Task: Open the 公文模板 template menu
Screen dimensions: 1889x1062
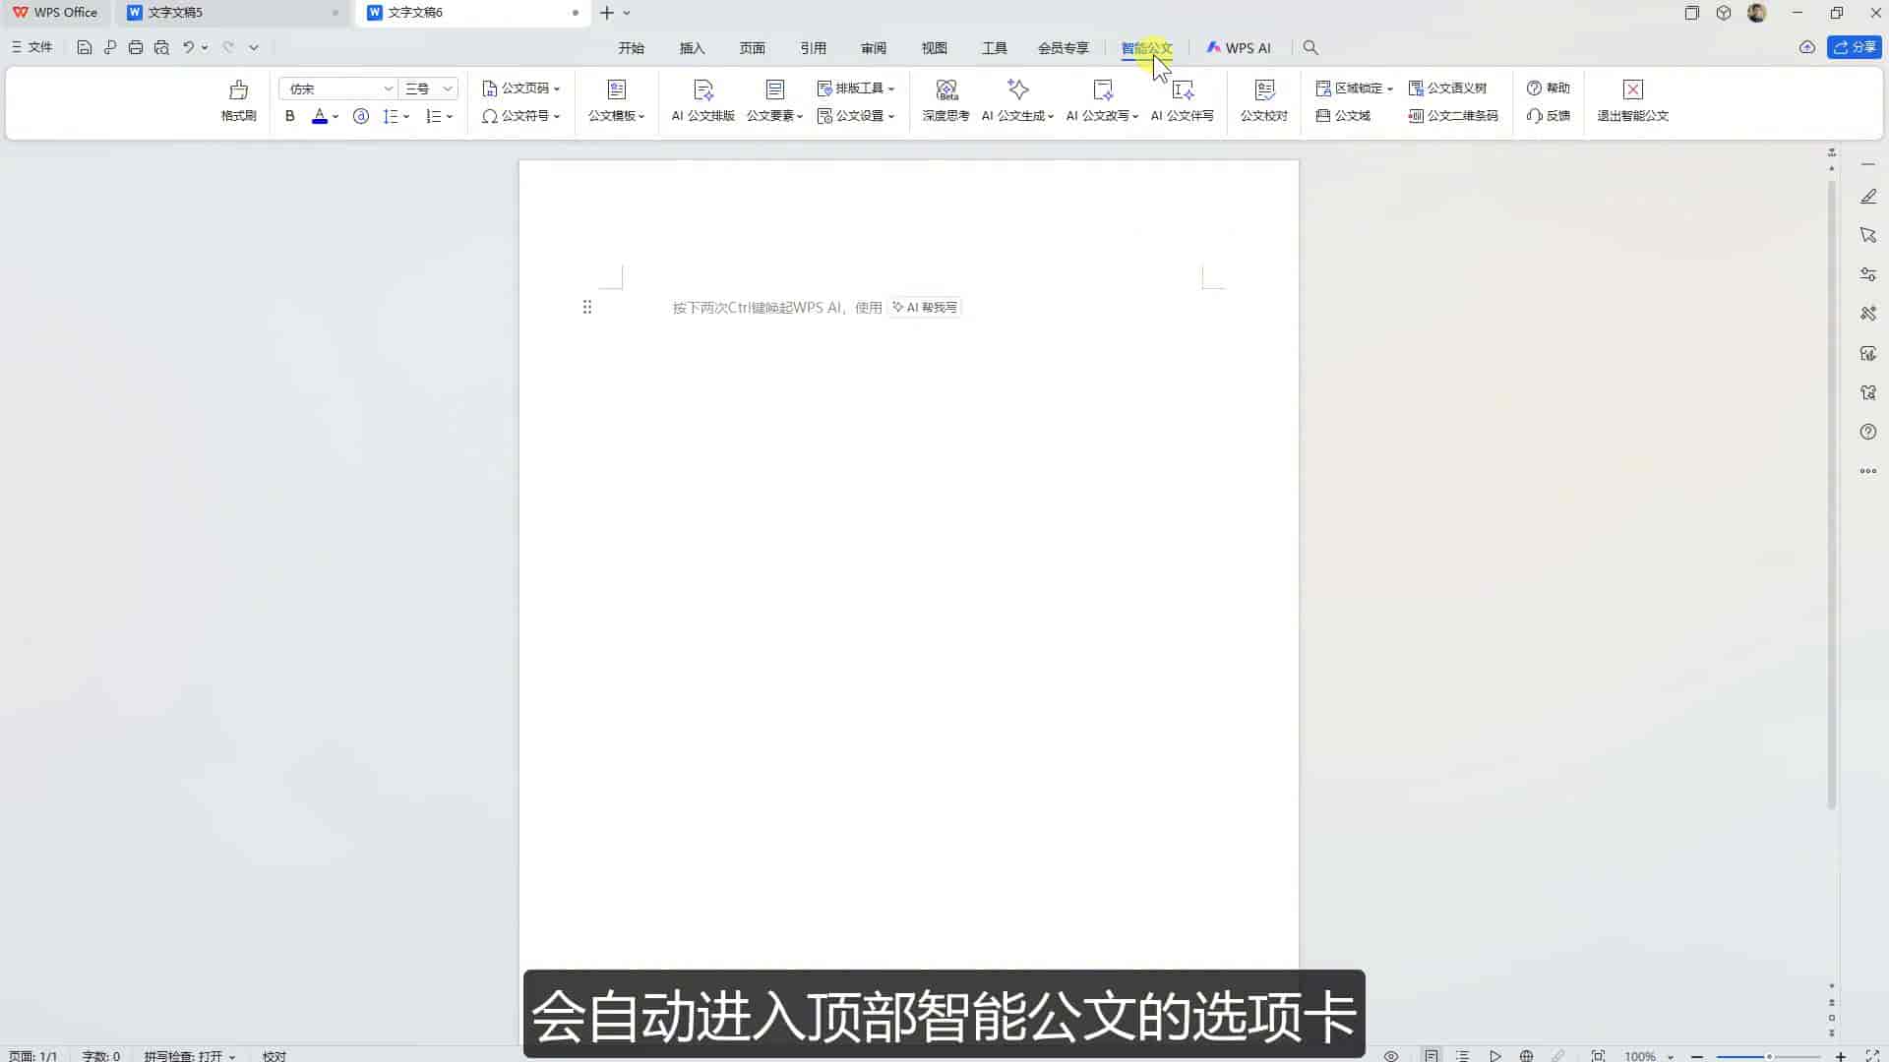Action: (616, 101)
